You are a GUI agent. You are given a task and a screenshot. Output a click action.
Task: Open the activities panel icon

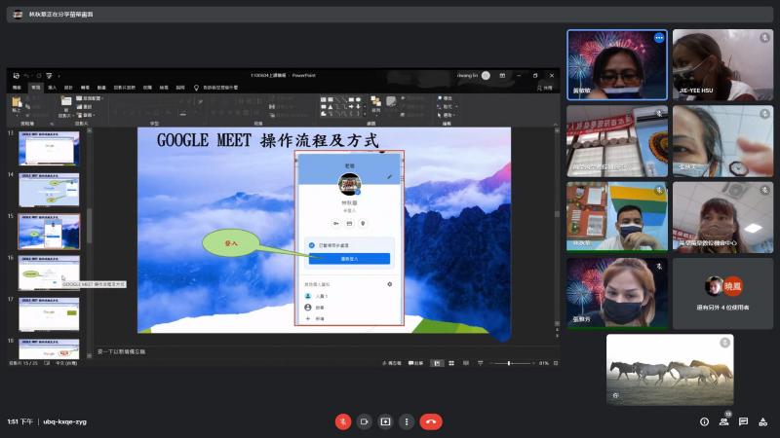coord(762,421)
